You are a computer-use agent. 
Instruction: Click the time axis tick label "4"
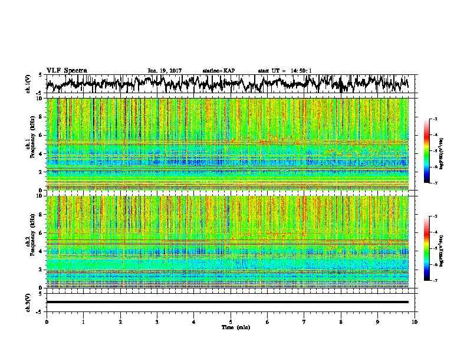(194, 321)
